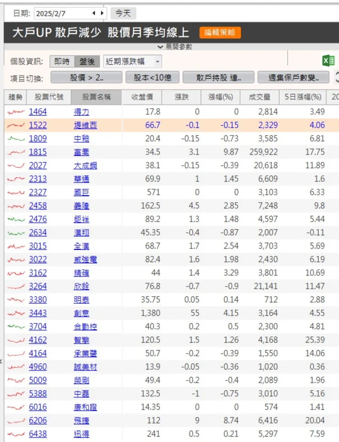Open stock code 1464 link
The height and width of the screenshot is (442, 339).
tap(38, 112)
